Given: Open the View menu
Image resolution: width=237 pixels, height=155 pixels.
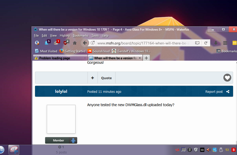Looking at the screenshot, I should [x=53, y=36].
